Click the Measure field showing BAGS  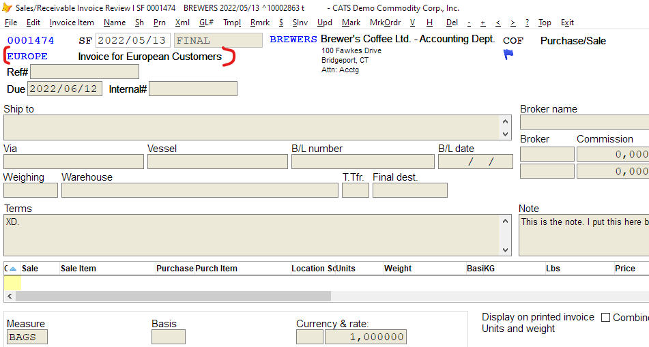tap(27, 337)
